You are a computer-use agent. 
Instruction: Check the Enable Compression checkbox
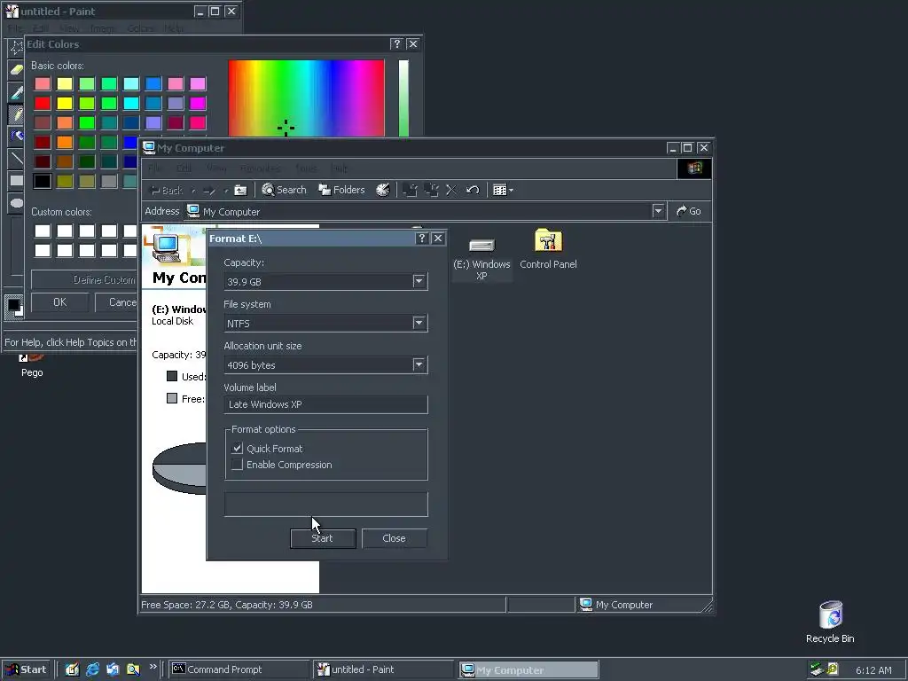coord(238,465)
